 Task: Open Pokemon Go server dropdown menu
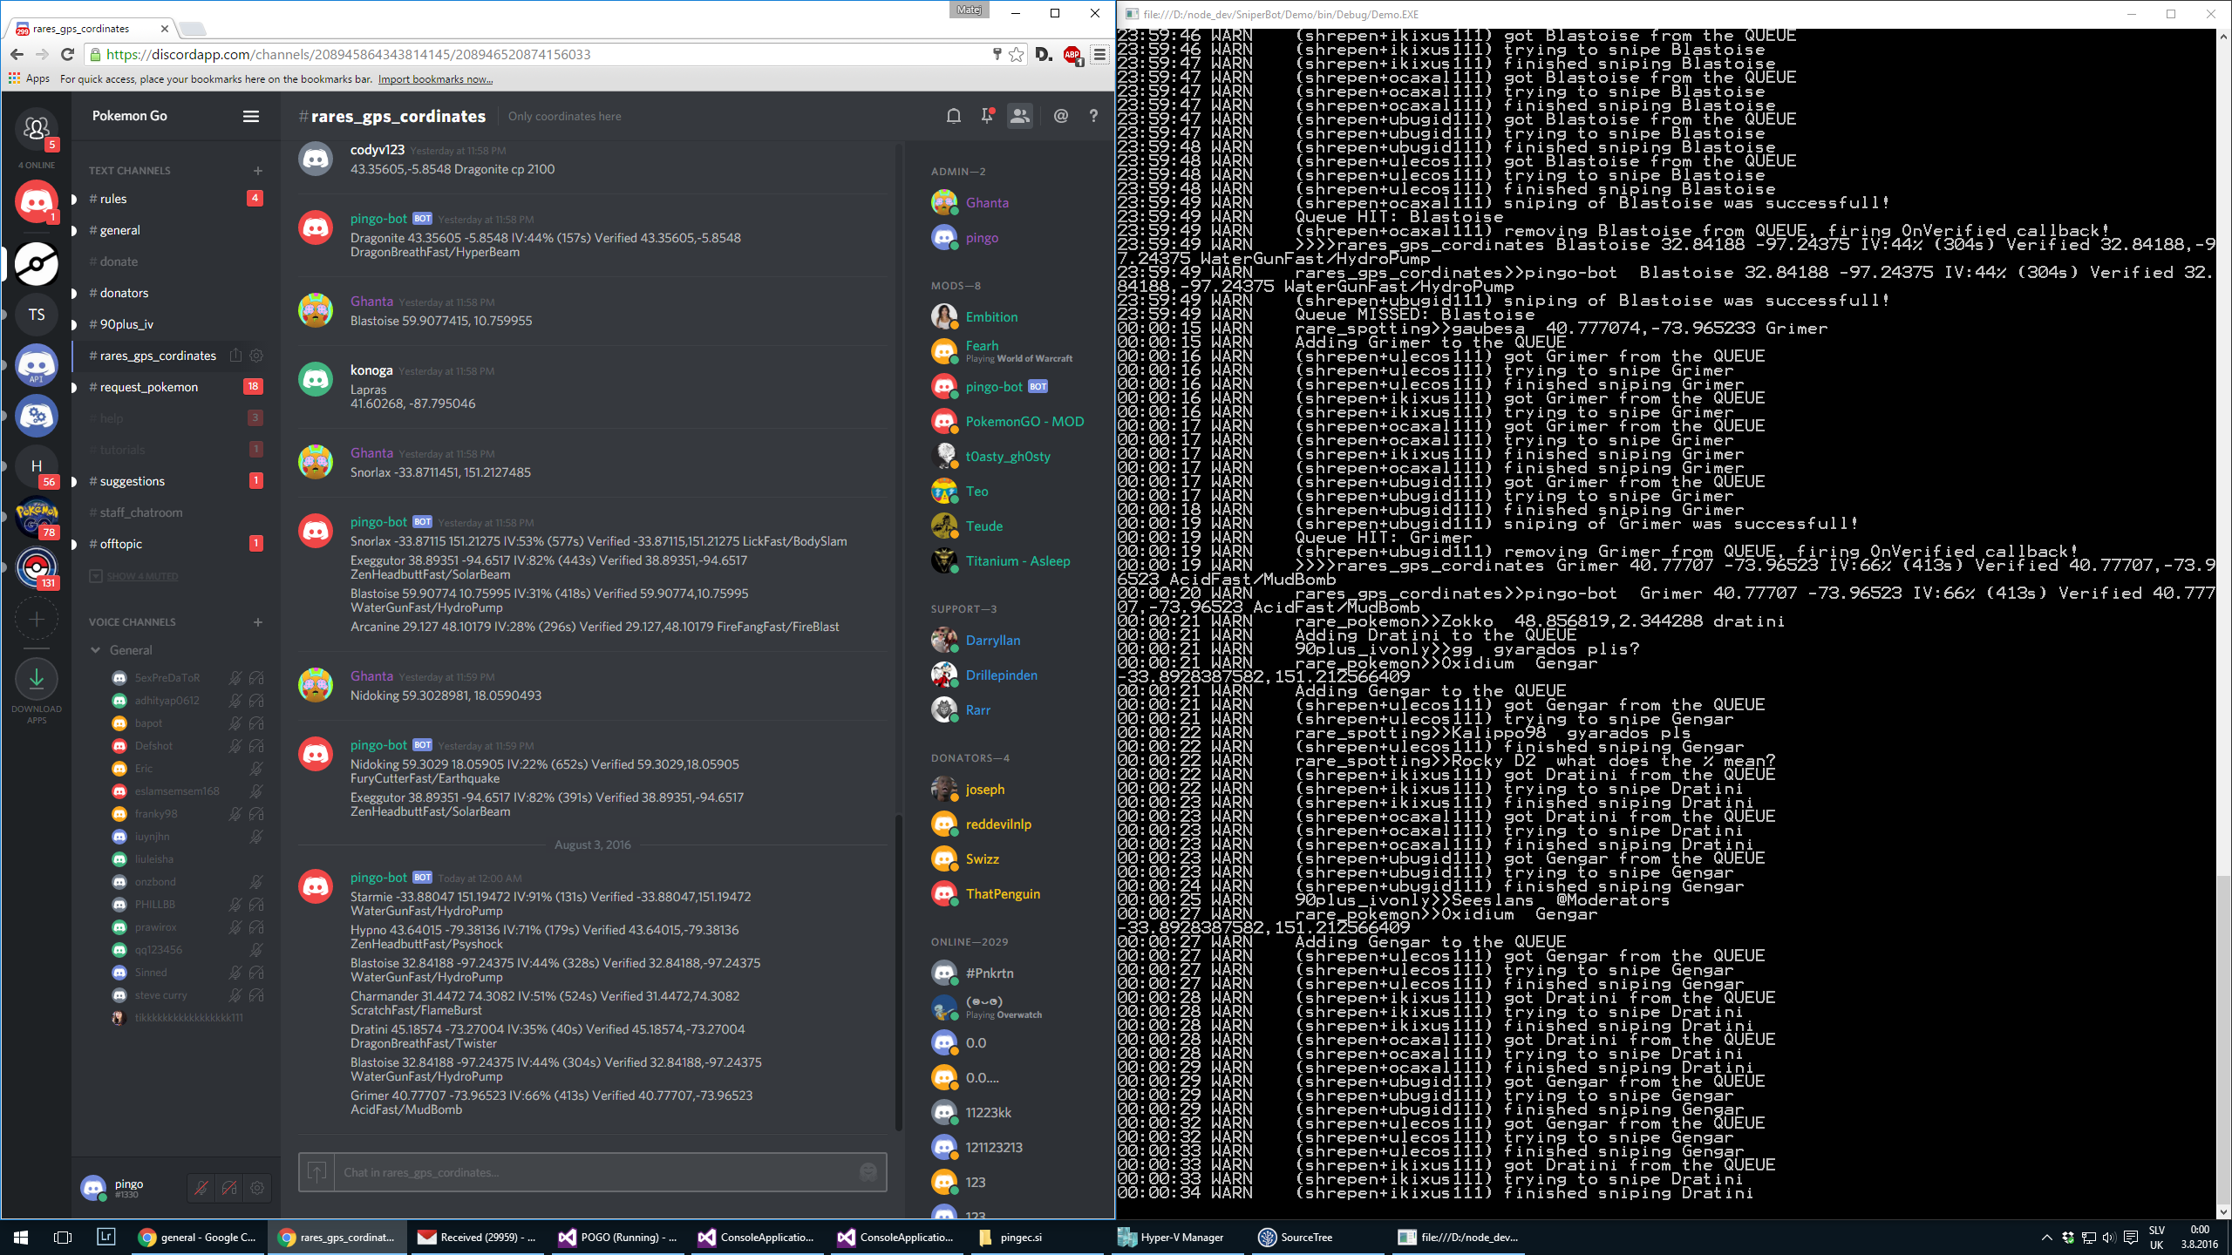point(250,116)
